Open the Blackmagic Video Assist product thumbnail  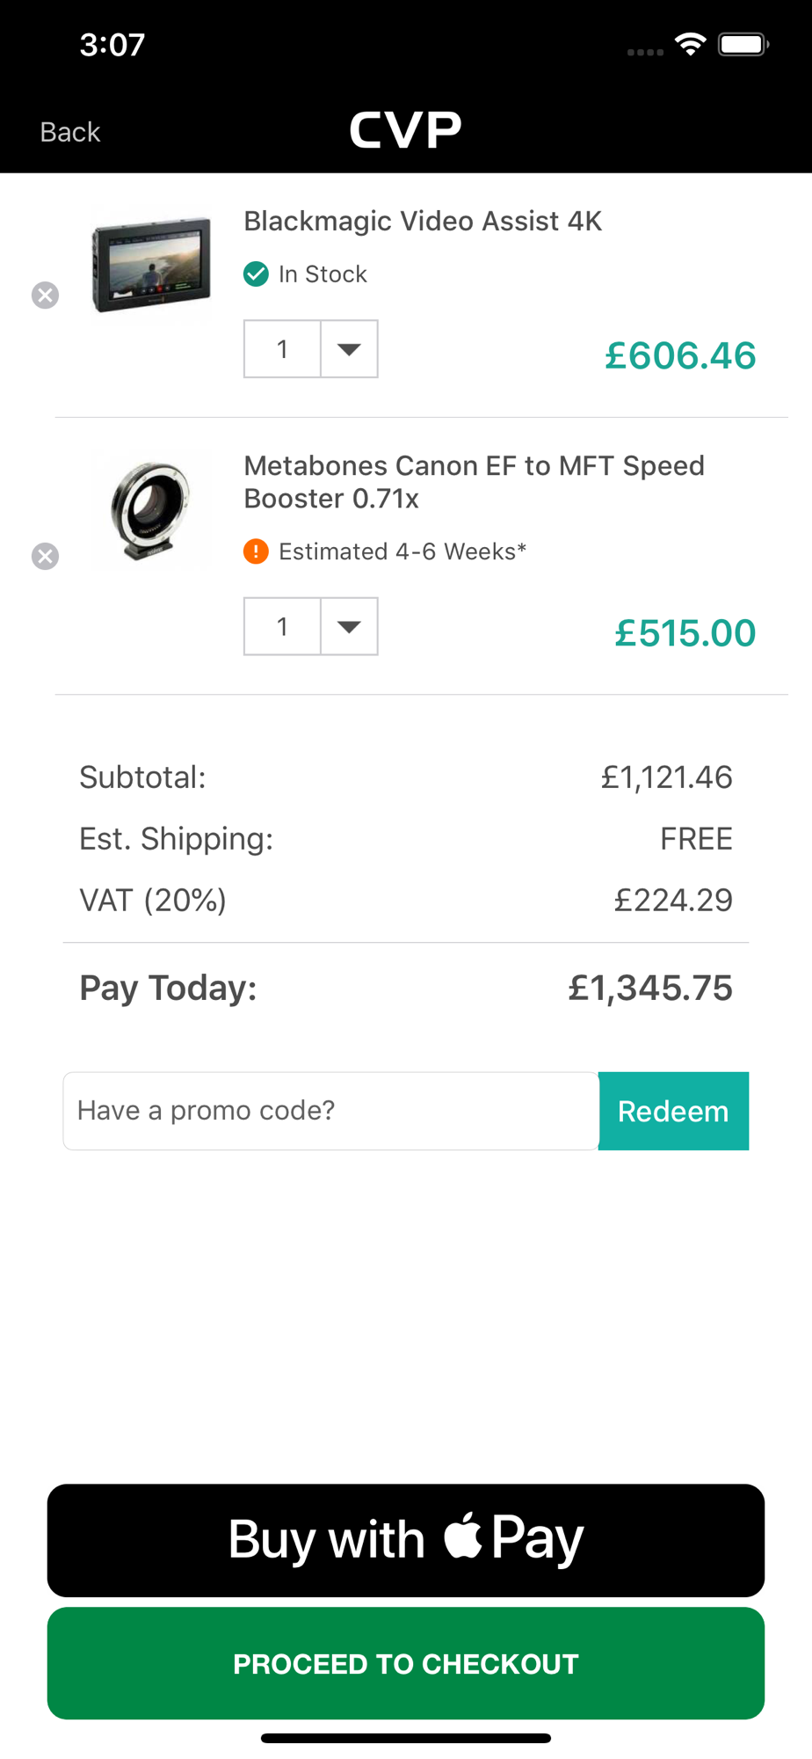click(152, 263)
